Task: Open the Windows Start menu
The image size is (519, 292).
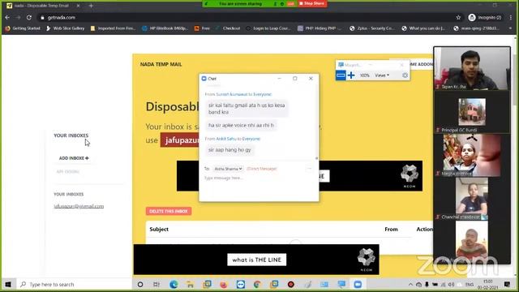Action: coord(8,285)
